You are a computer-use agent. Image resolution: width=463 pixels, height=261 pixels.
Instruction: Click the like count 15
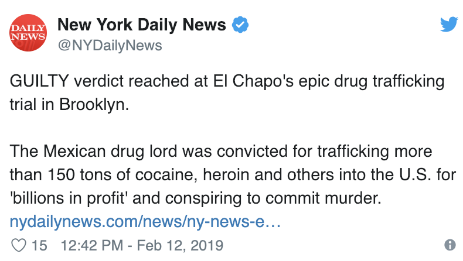pyautogui.click(x=40, y=245)
